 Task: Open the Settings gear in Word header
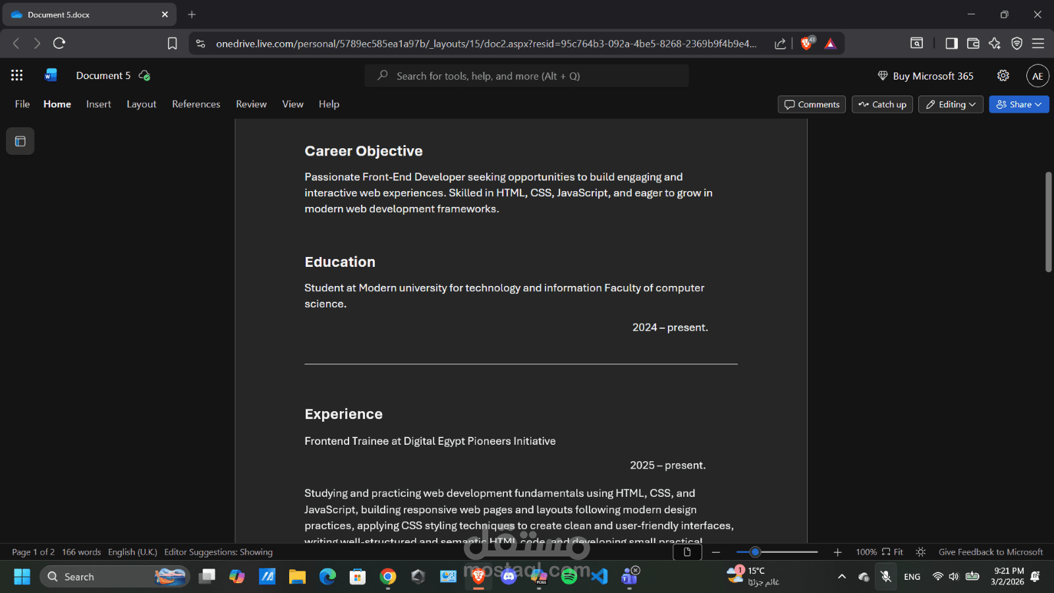1003,75
